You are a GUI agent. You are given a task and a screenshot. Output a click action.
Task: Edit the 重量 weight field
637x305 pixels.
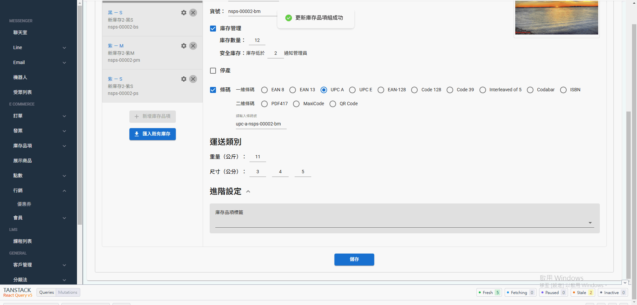(x=258, y=157)
